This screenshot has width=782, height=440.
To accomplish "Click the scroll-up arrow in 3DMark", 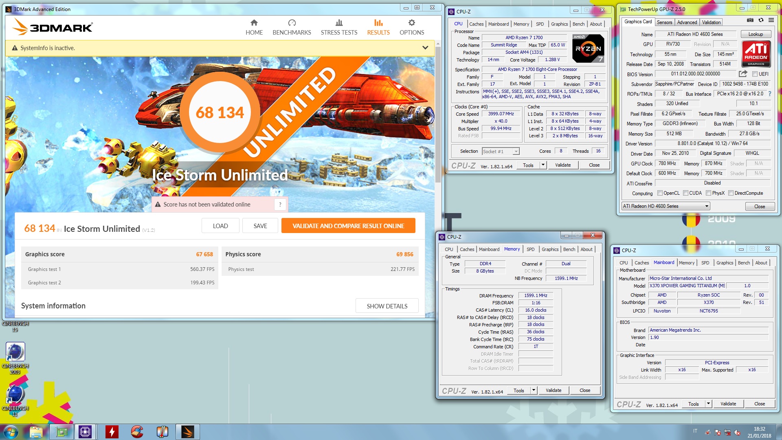I will [438, 43].
